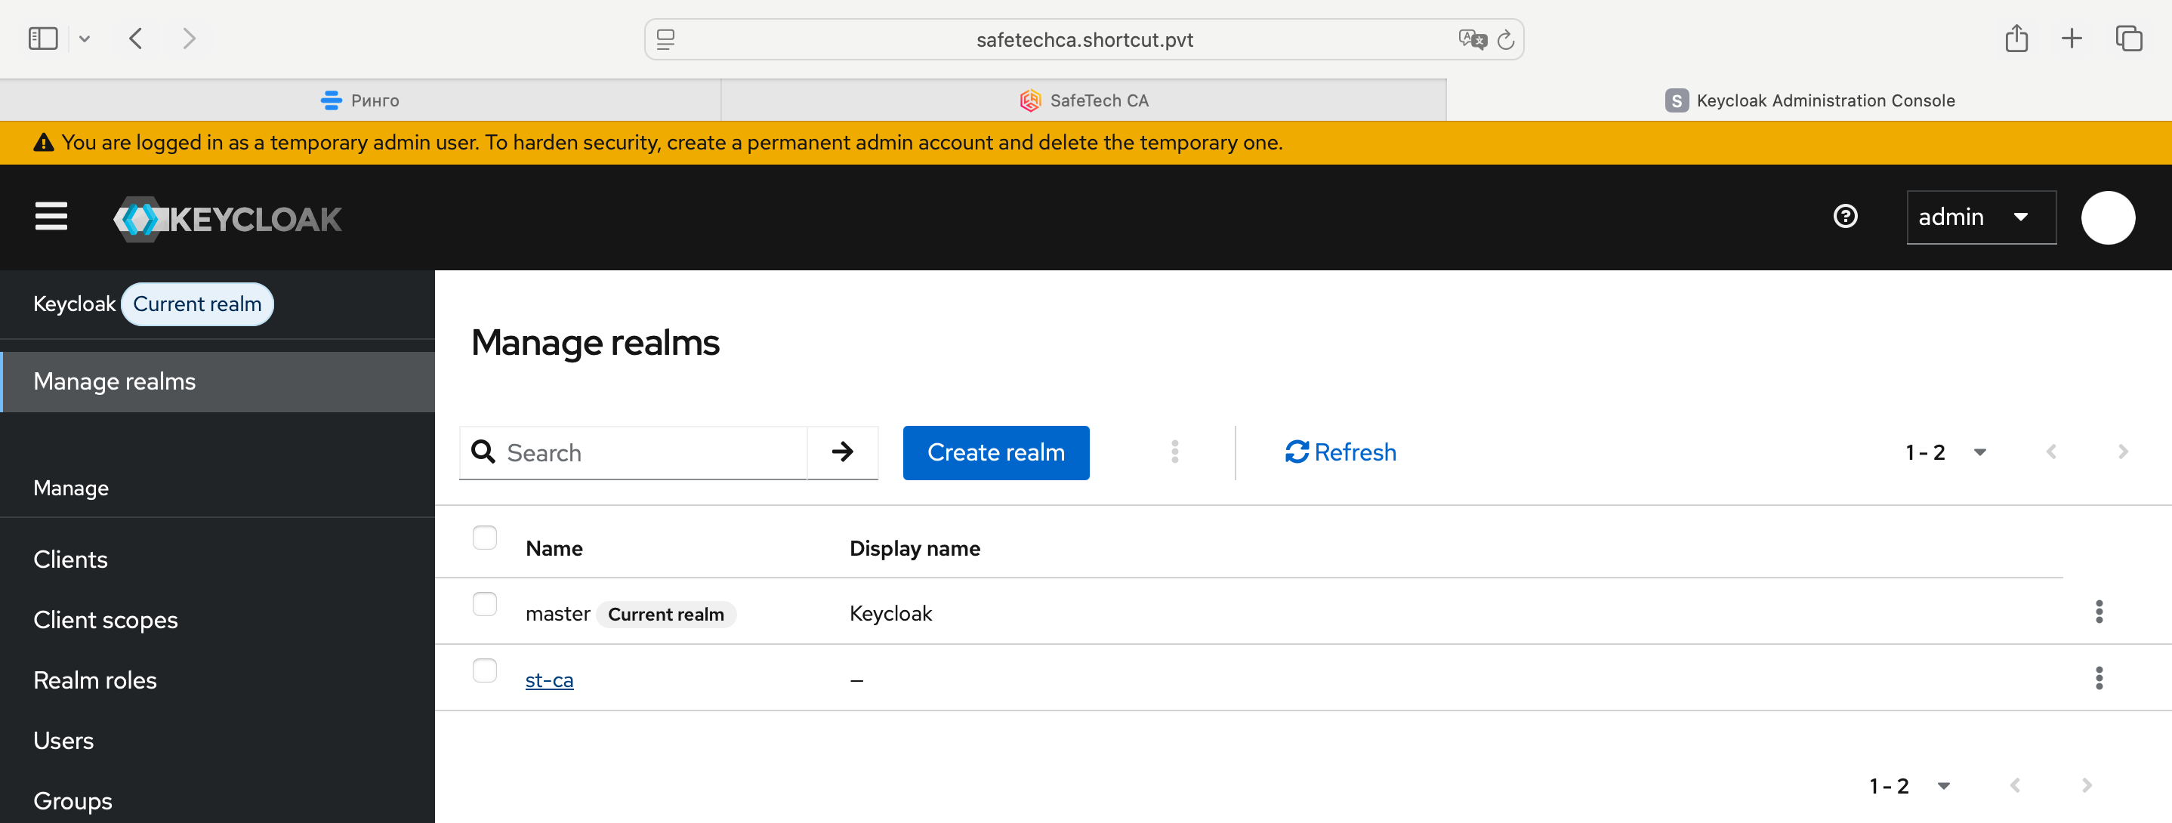Click the help question mark icon
The width and height of the screenshot is (2172, 823).
[x=1845, y=217]
